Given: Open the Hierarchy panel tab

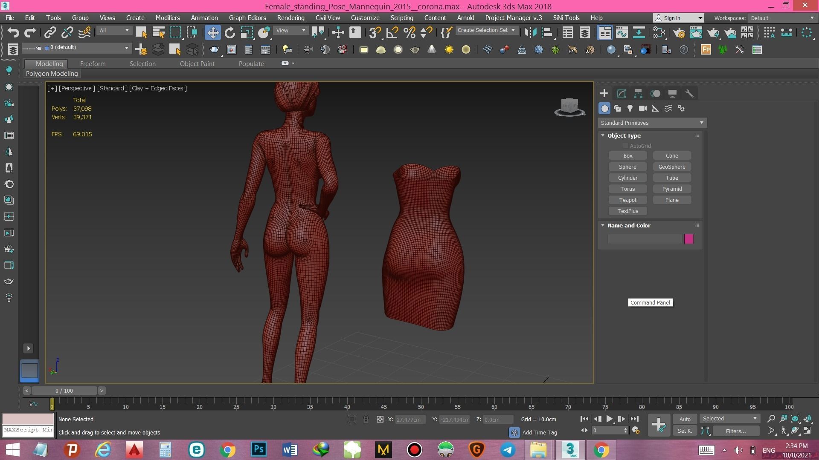Looking at the screenshot, I should pyautogui.click(x=638, y=93).
